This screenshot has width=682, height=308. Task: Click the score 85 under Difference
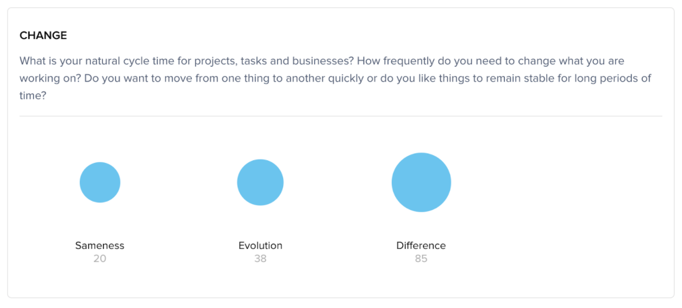pos(421,259)
